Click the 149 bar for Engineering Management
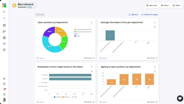This screenshot has height=104, width=184. point(124,80)
